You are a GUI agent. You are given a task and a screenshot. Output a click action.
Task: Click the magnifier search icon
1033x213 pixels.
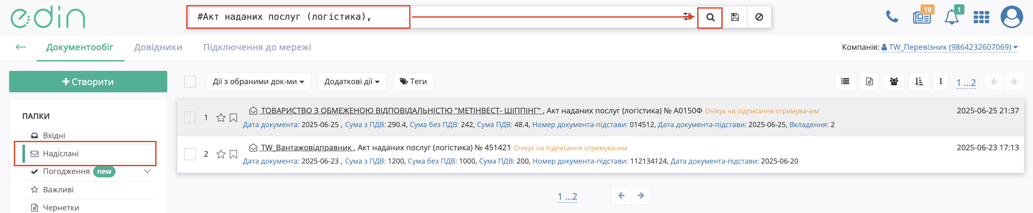(710, 17)
